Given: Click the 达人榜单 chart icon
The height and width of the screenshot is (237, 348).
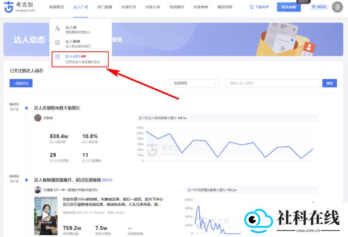Looking at the screenshot, I should [x=57, y=42].
